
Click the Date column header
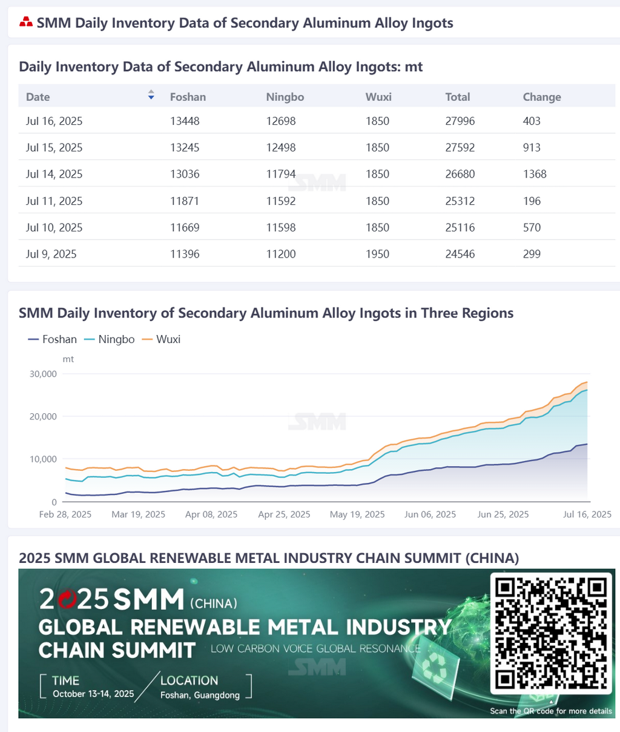pos(38,97)
